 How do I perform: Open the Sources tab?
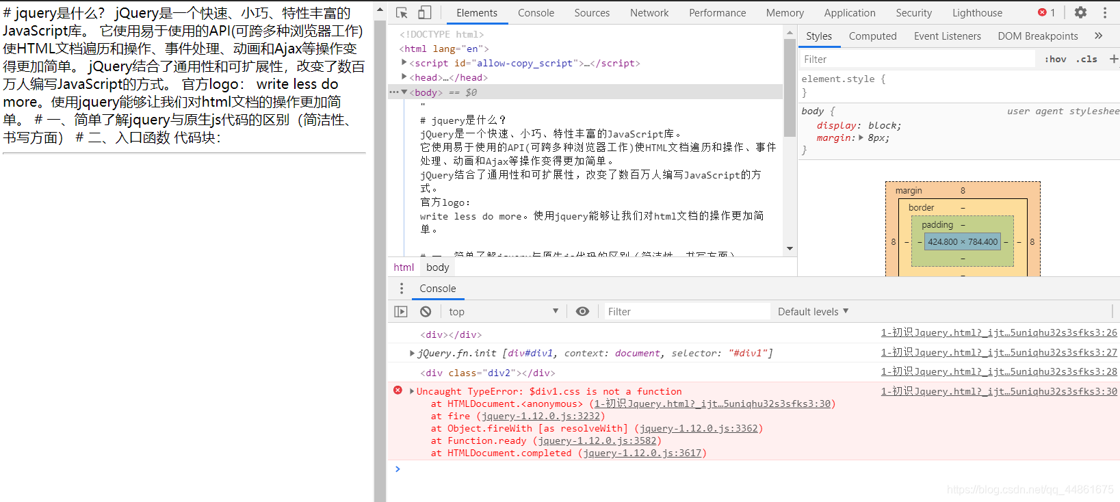click(592, 13)
